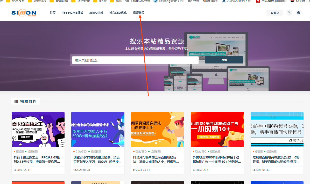This screenshot has width=310, height=184.
Task: Click the 视频教程 section heading text
Action: 28,101
